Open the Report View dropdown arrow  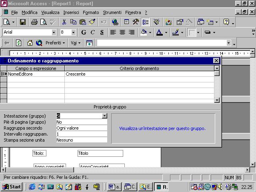(13, 22)
